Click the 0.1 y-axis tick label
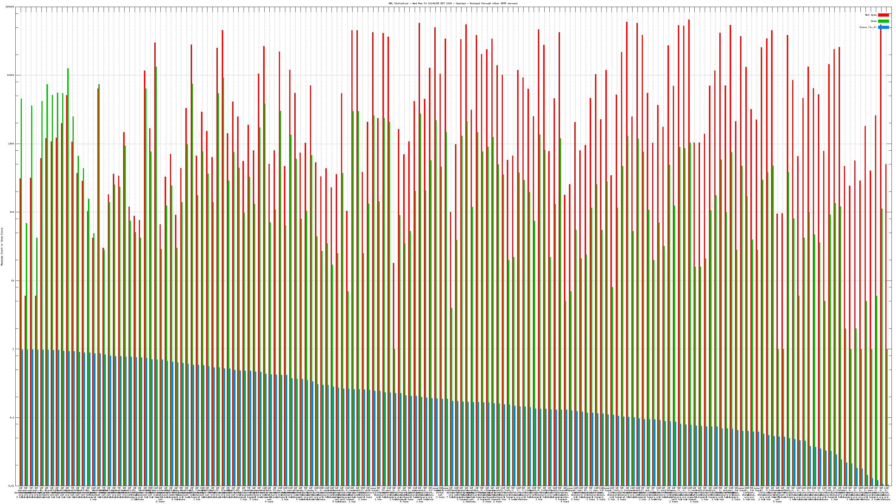896x504 pixels. coord(12,417)
